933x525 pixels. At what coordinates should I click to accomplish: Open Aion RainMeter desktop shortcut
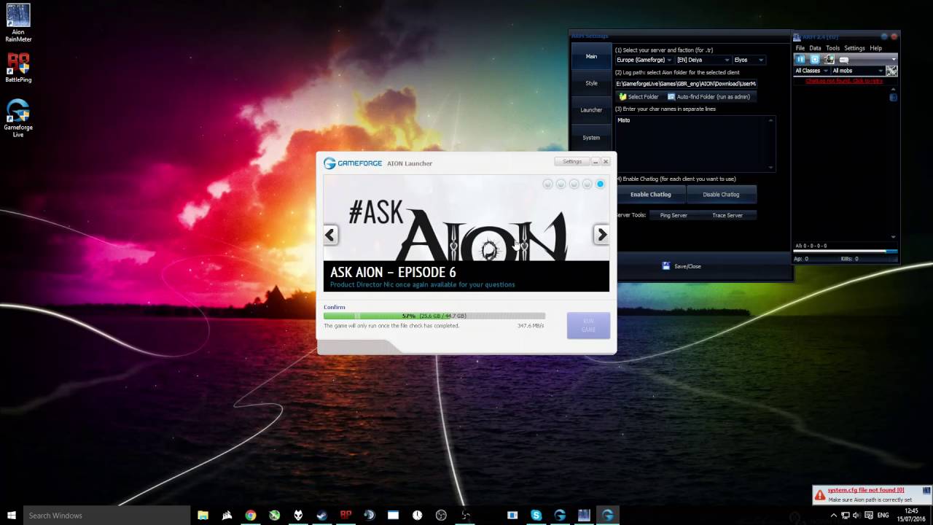tap(18, 23)
